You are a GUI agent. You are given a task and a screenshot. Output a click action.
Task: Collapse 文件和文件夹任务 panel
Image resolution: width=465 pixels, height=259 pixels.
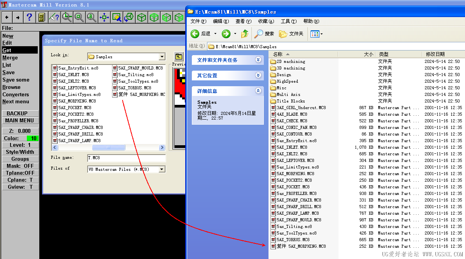(x=258, y=60)
